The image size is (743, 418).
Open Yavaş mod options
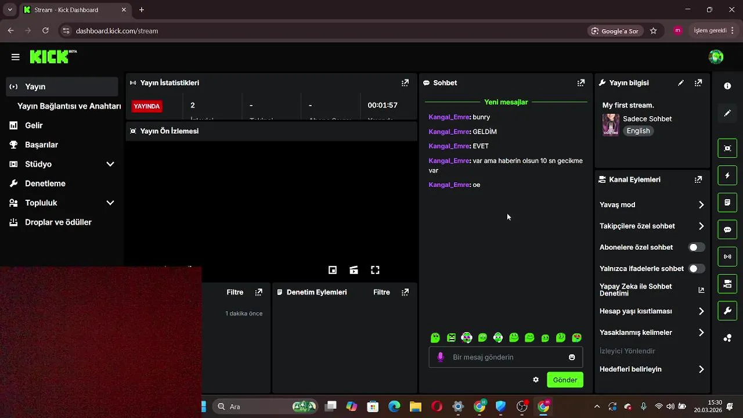click(652, 205)
